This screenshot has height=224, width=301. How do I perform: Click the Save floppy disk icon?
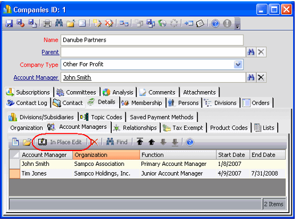[9, 23]
